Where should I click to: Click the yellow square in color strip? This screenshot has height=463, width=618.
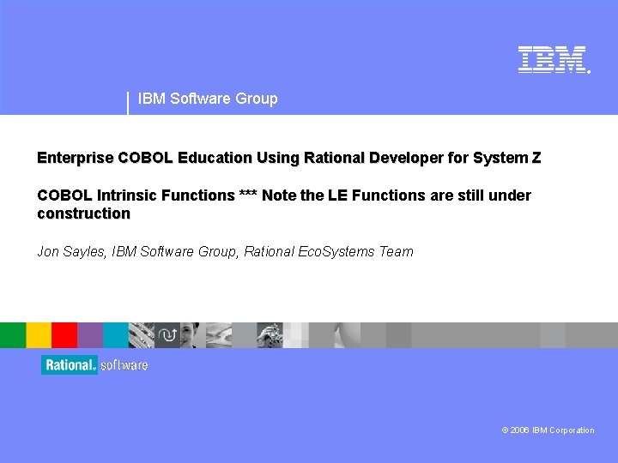(x=39, y=335)
